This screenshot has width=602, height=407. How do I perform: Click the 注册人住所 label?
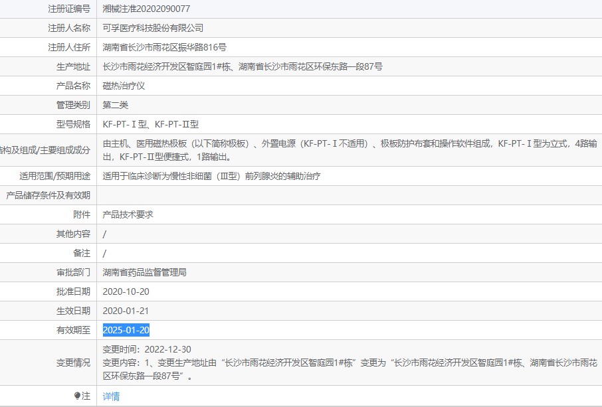[x=69, y=47]
